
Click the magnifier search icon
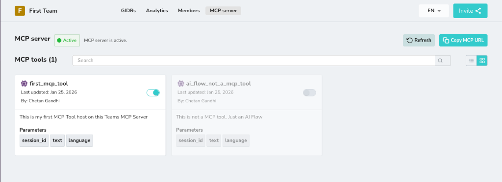[x=440, y=60]
